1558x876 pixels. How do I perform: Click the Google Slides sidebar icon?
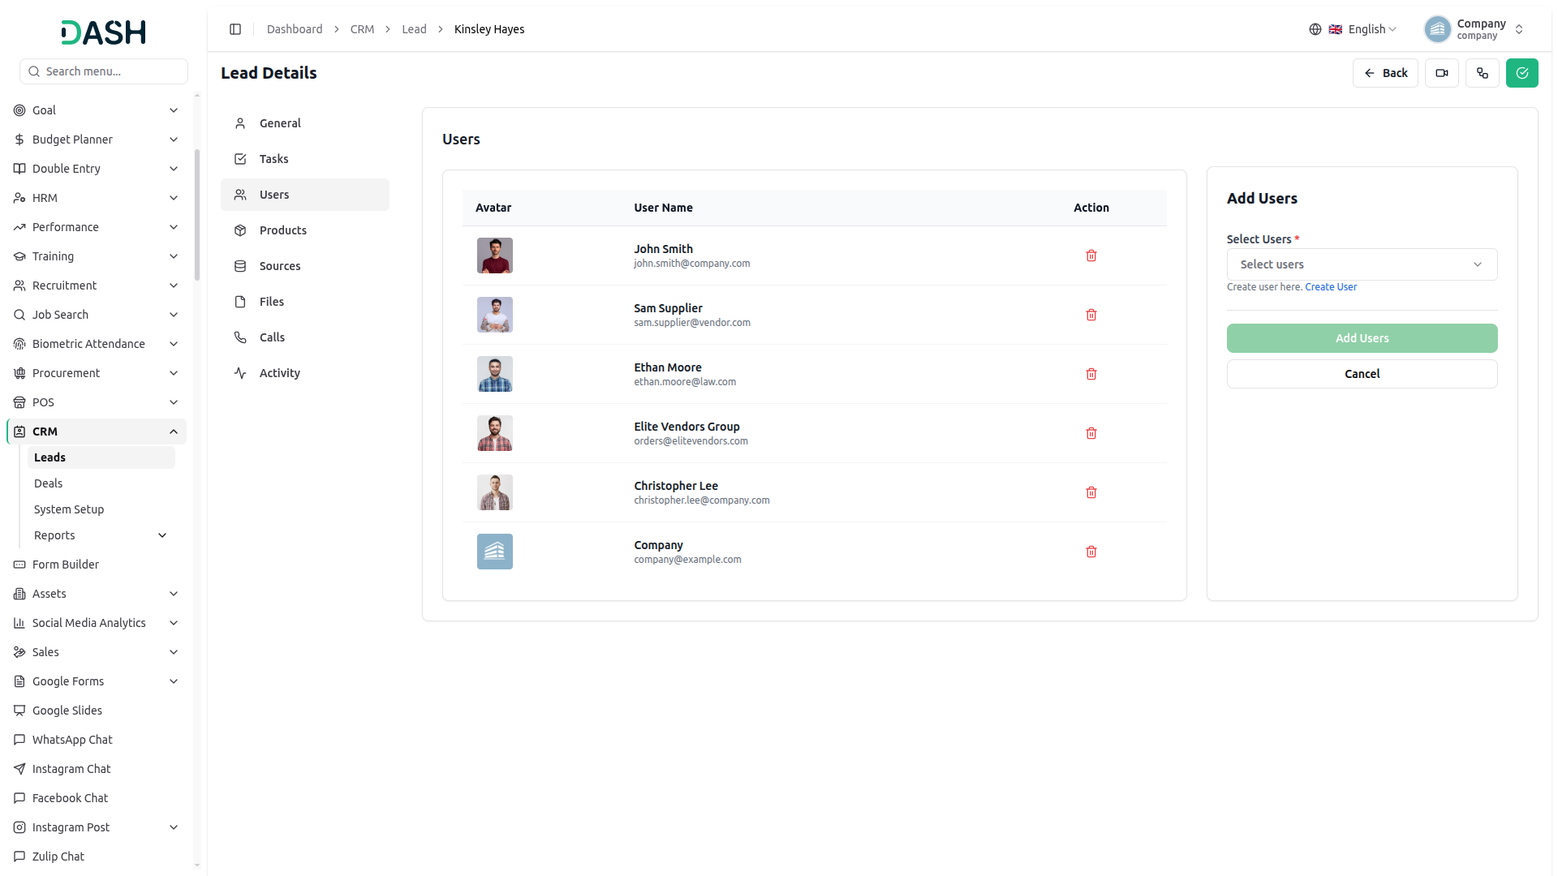(19, 711)
